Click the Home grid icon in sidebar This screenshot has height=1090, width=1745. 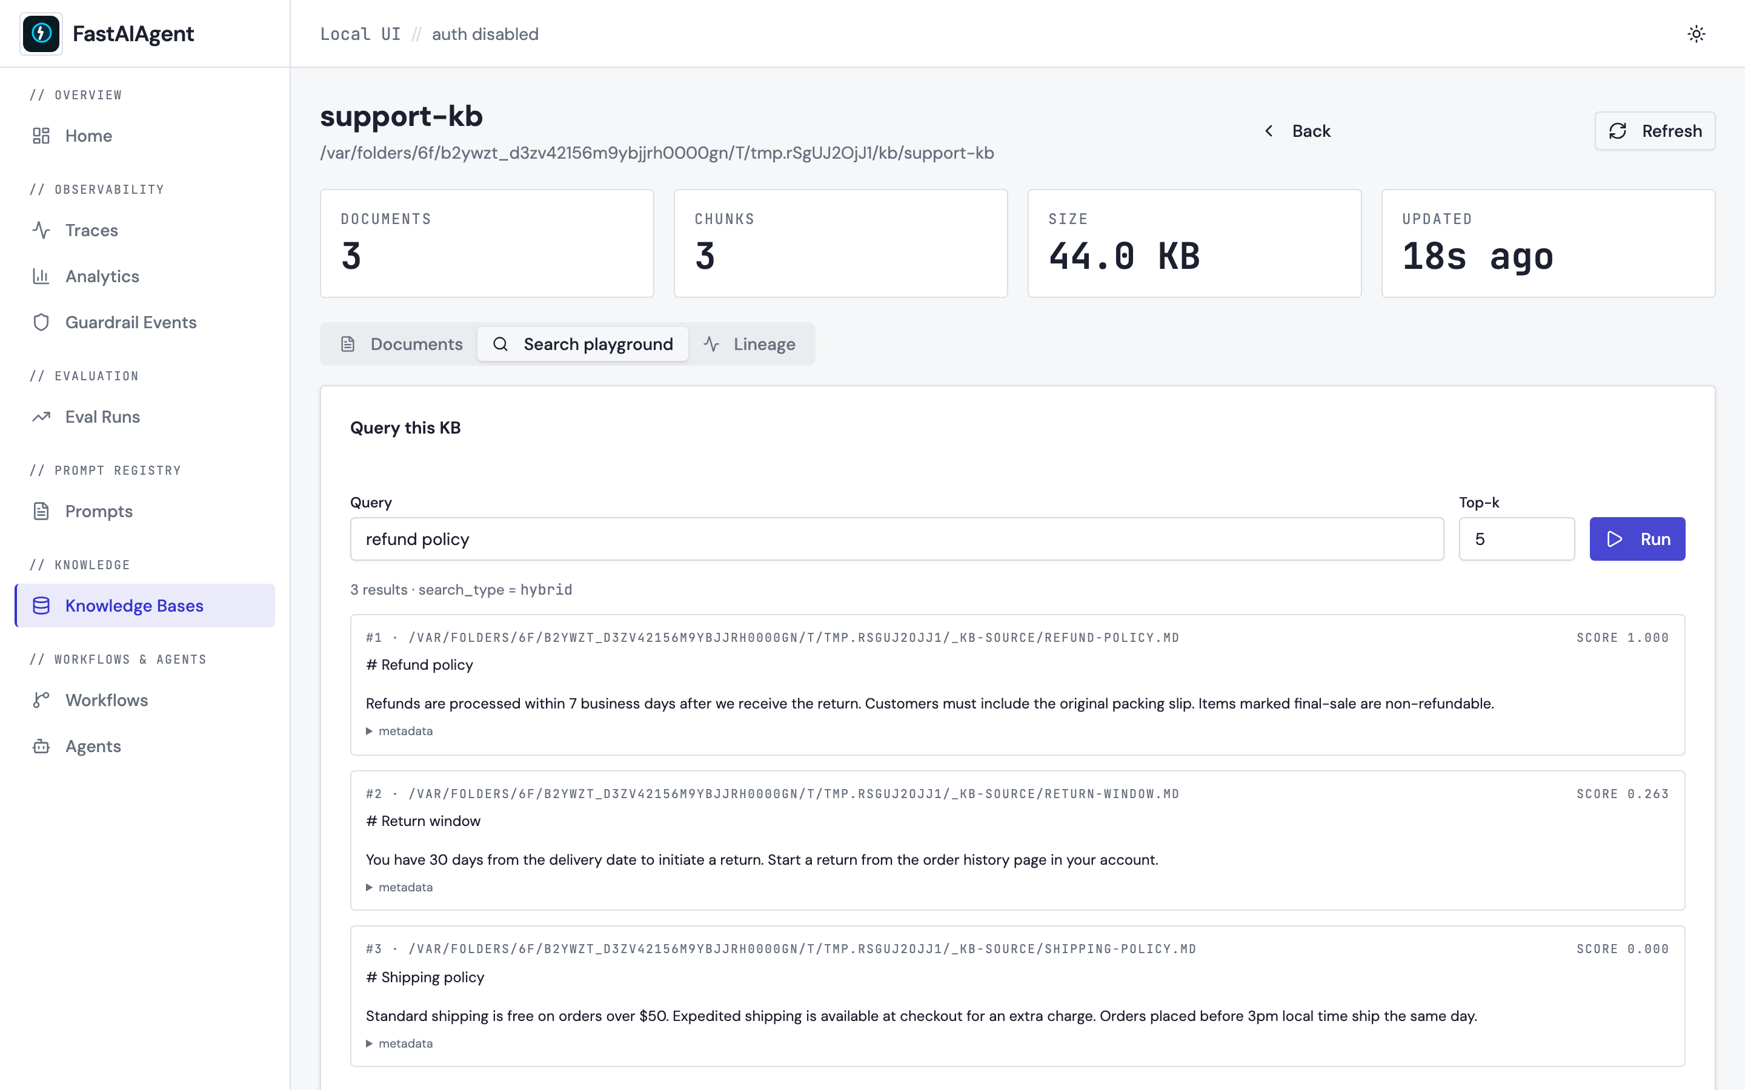pos(41,136)
